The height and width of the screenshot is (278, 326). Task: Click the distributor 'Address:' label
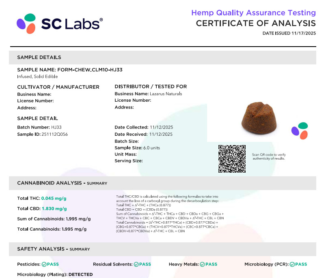tap(124, 107)
